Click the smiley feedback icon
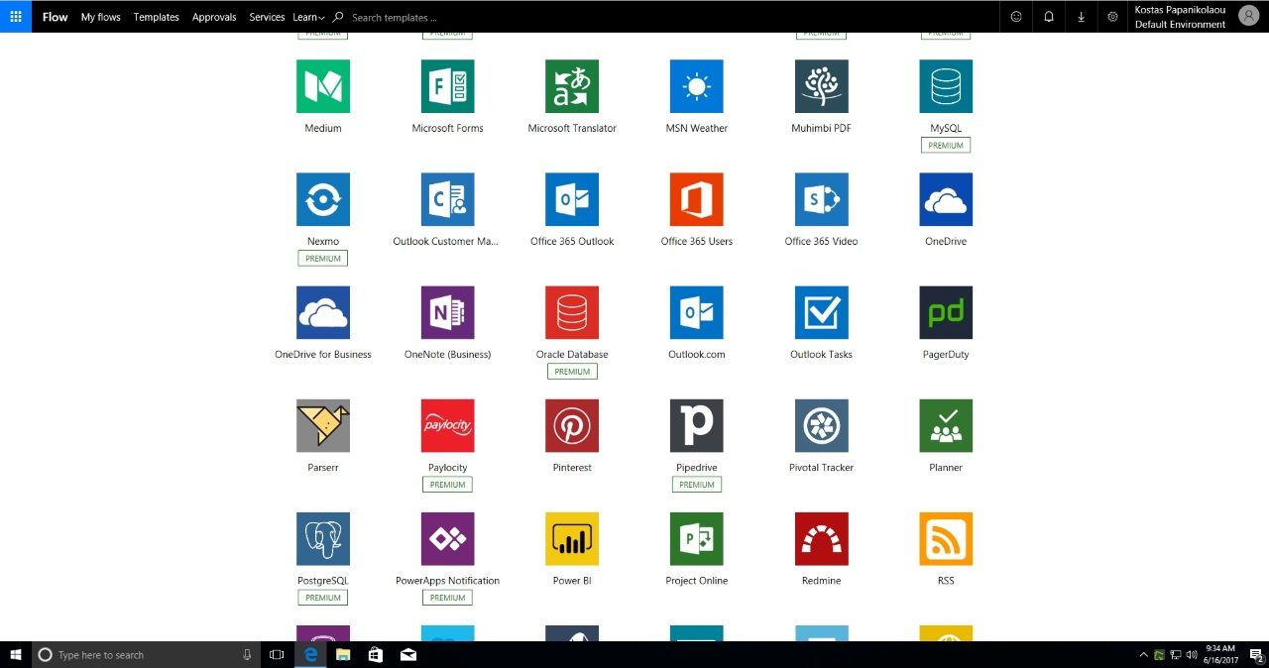 point(1016,17)
